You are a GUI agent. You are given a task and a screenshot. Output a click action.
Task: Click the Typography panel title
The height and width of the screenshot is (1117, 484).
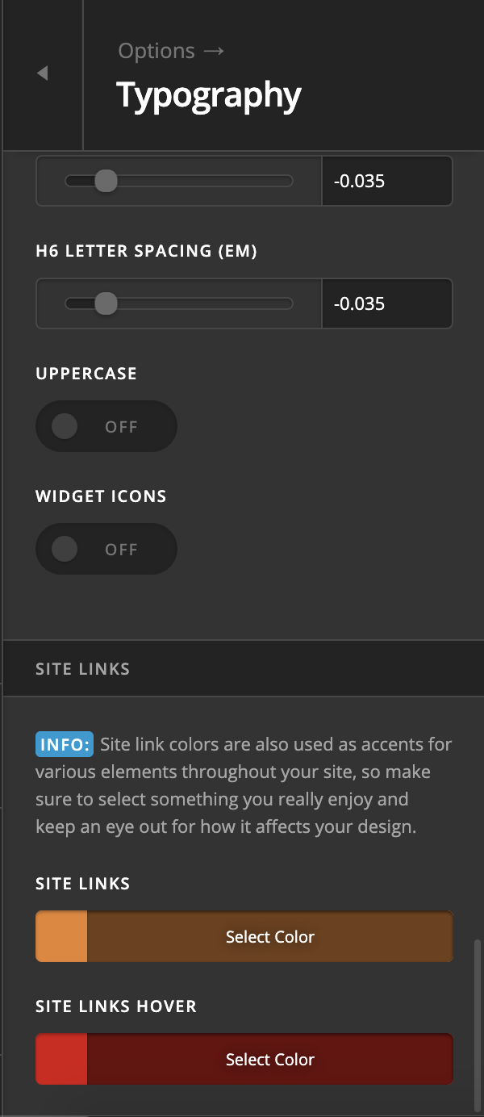point(209,95)
